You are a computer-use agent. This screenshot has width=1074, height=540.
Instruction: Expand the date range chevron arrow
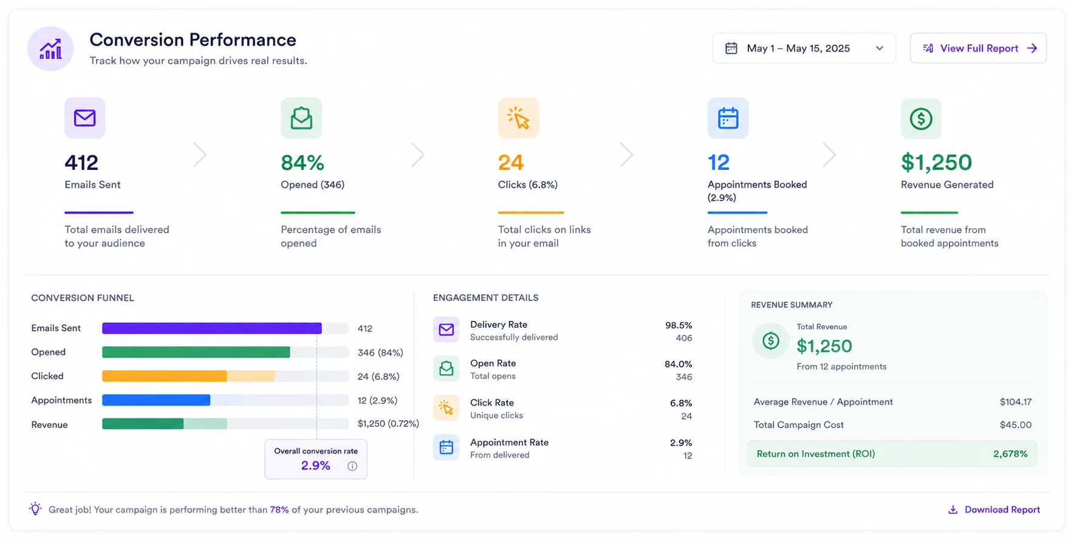coord(879,49)
